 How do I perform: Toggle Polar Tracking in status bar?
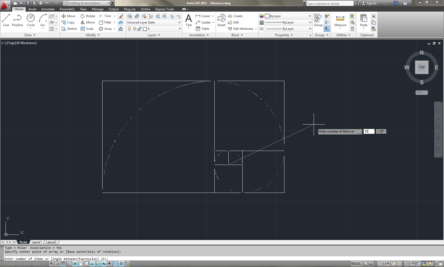point(75,264)
